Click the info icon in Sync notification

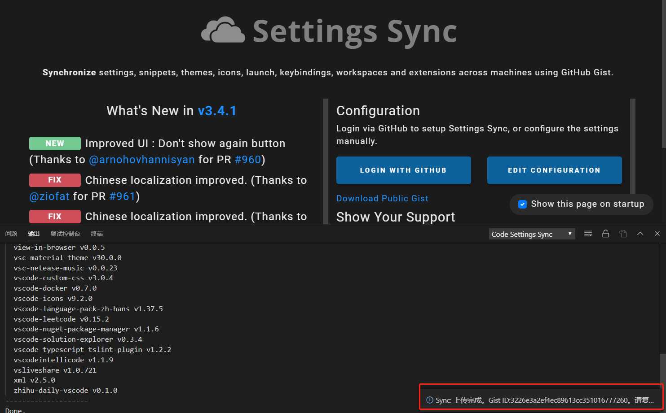pyautogui.click(x=430, y=400)
